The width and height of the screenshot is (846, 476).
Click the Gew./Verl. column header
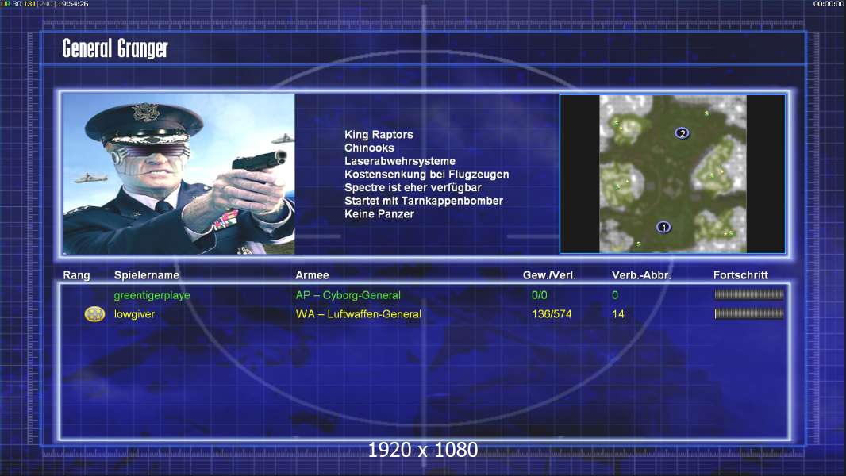549,275
